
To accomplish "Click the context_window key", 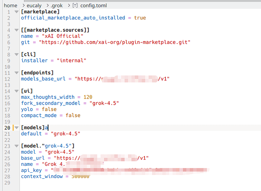I will 42,176.
